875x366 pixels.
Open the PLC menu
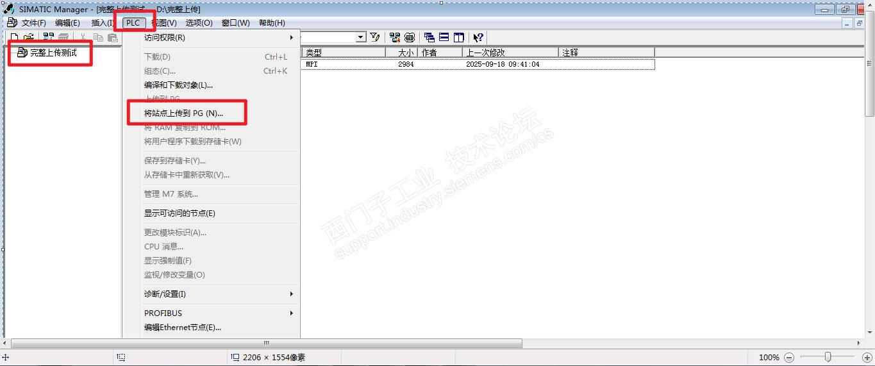(x=133, y=23)
